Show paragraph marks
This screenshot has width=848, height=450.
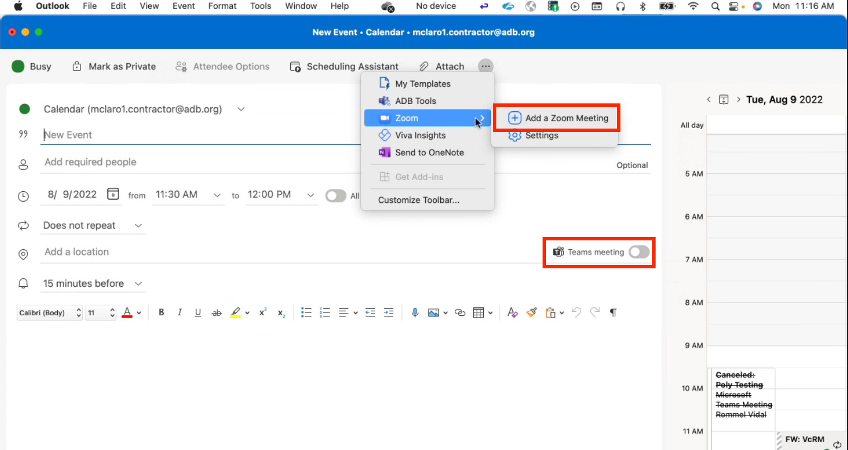pos(613,312)
